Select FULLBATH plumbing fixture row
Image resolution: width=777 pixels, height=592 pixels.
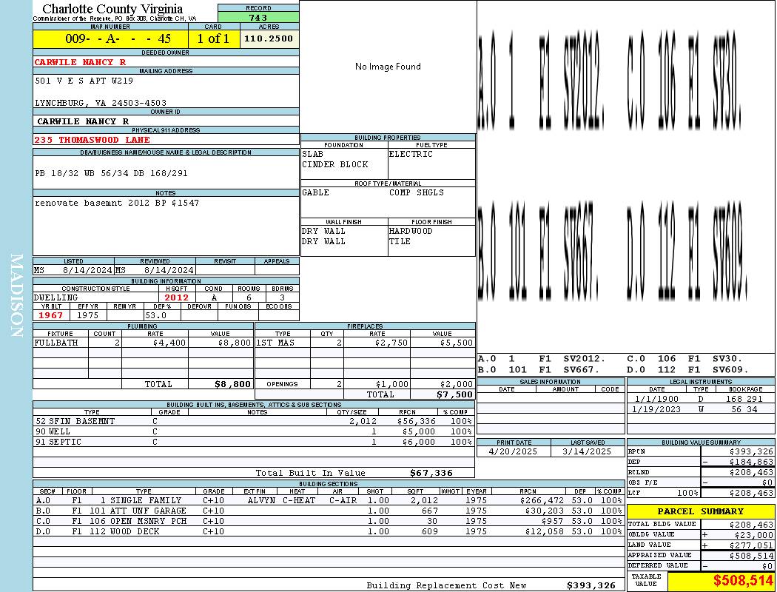144,343
